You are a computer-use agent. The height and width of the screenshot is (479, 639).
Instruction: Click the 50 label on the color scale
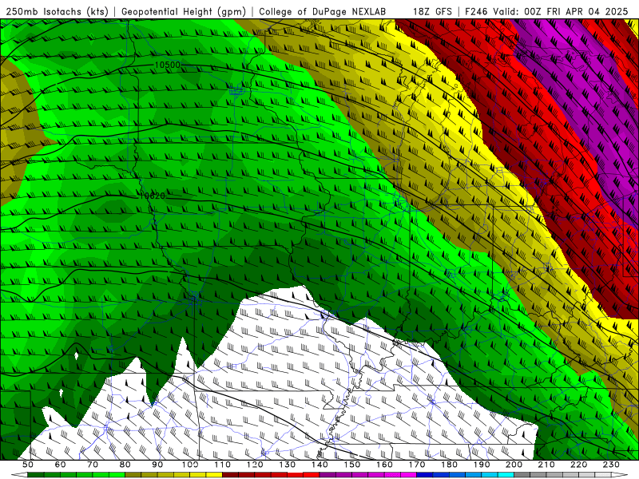click(x=28, y=465)
